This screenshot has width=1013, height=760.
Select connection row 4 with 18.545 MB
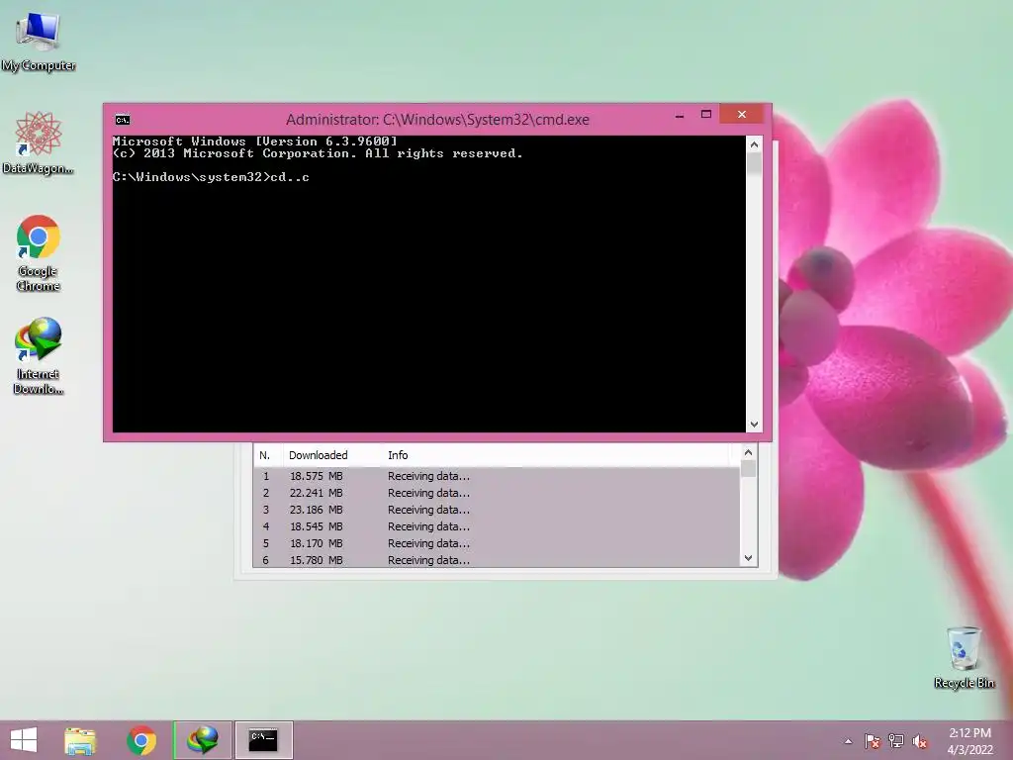coord(497,526)
